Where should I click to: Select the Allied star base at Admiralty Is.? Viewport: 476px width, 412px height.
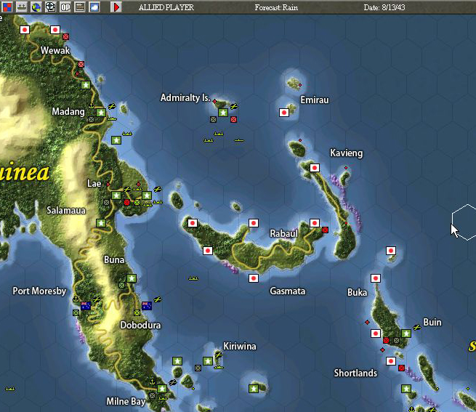(x=223, y=113)
